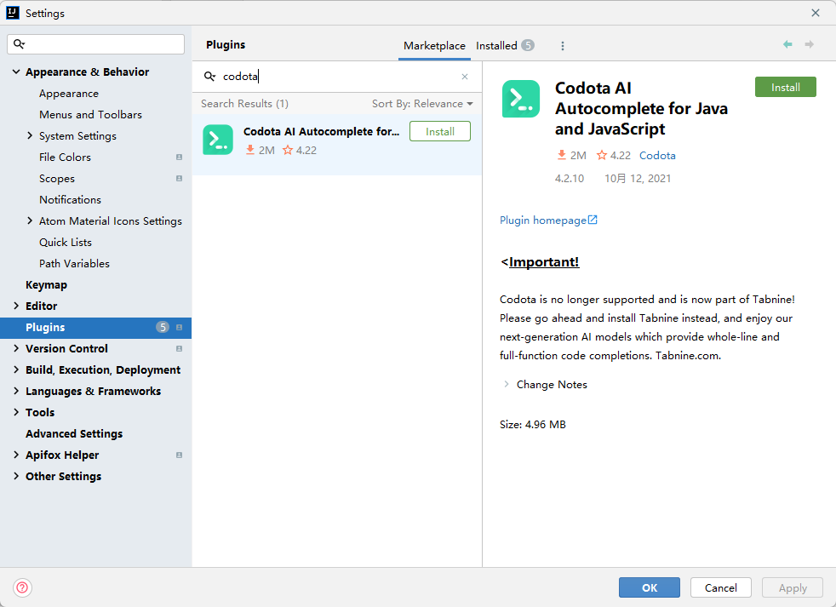Image resolution: width=836 pixels, height=607 pixels.
Task: Click the project-level icon beside Scopes
Action: (179, 179)
